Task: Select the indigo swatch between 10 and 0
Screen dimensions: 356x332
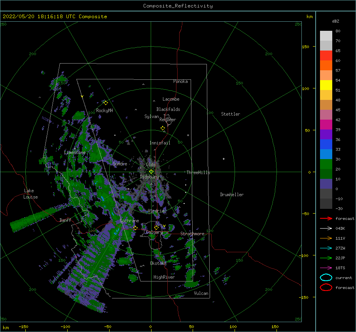Action: (326, 184)
